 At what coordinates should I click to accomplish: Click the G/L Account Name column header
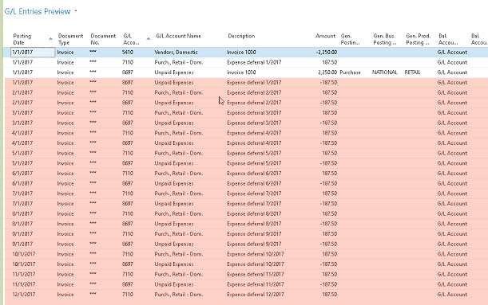pyautogui.click(x=178, y=36)
